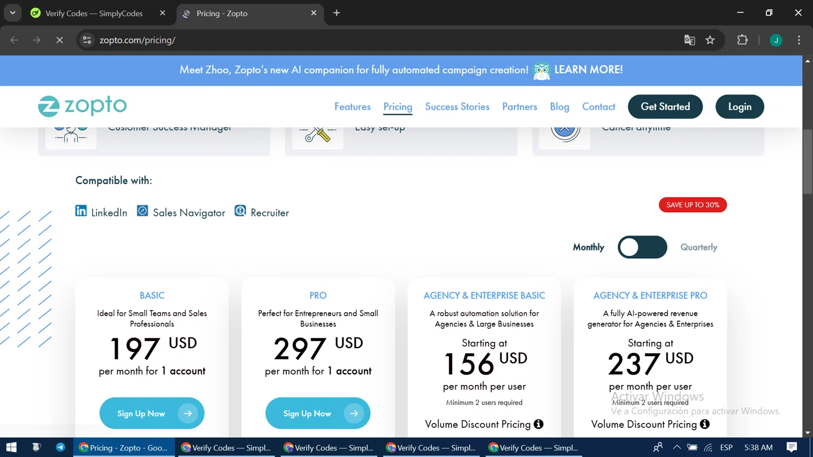Open the Windows Start menu
The width and height of the screenshot is (813, 457).
tap(11, 447)
